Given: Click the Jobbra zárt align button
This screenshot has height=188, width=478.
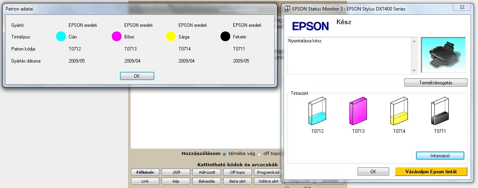Looking at the screenshot, I should pos(268,181).
